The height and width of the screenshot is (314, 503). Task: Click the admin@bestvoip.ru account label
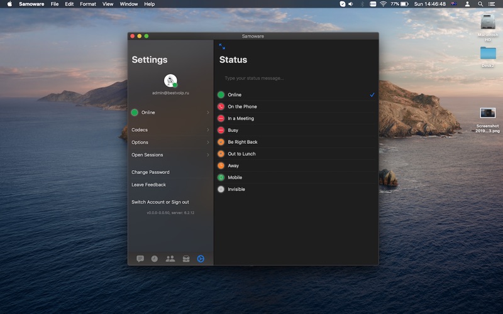coord(170,93)
